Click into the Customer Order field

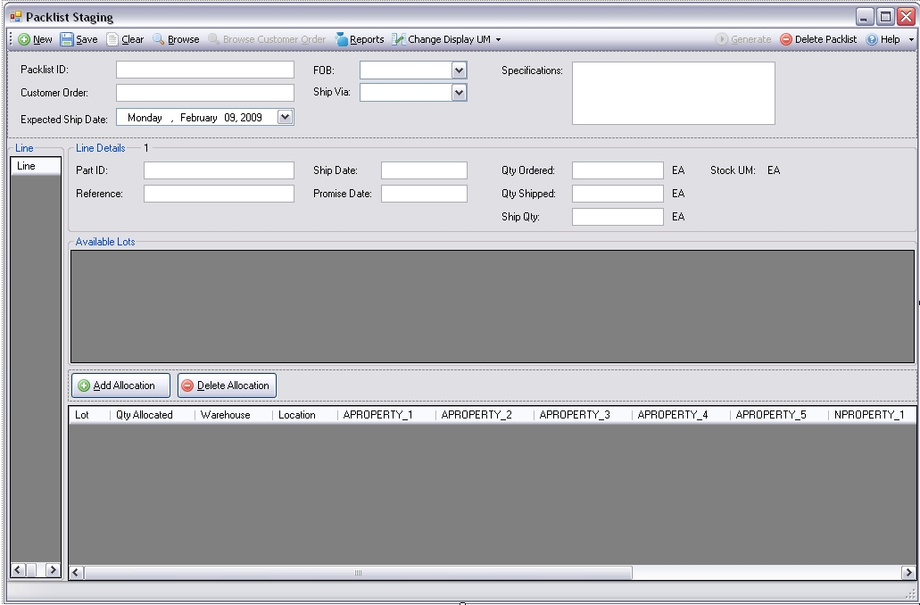click(x=204, y=93)
